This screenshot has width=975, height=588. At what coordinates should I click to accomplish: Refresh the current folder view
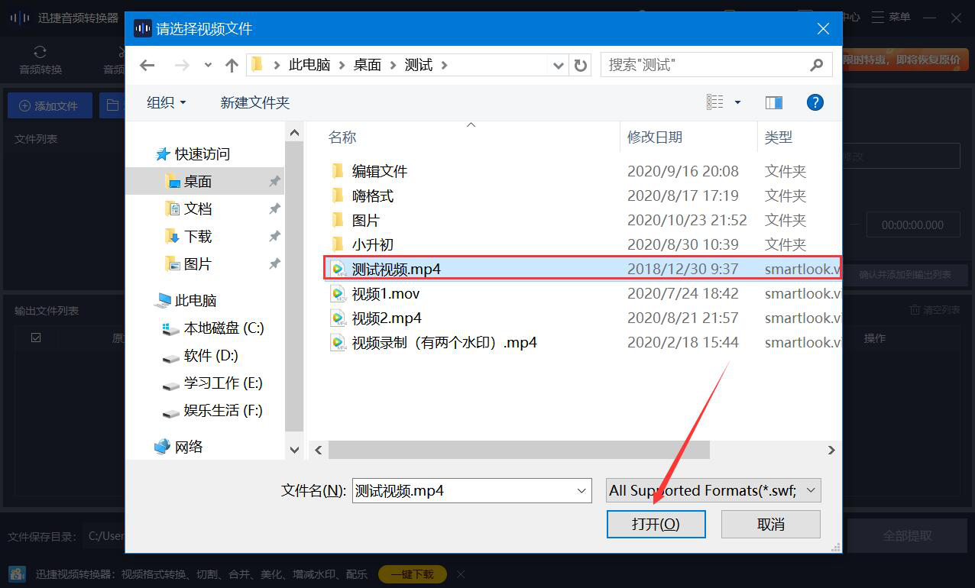[581, 66]
